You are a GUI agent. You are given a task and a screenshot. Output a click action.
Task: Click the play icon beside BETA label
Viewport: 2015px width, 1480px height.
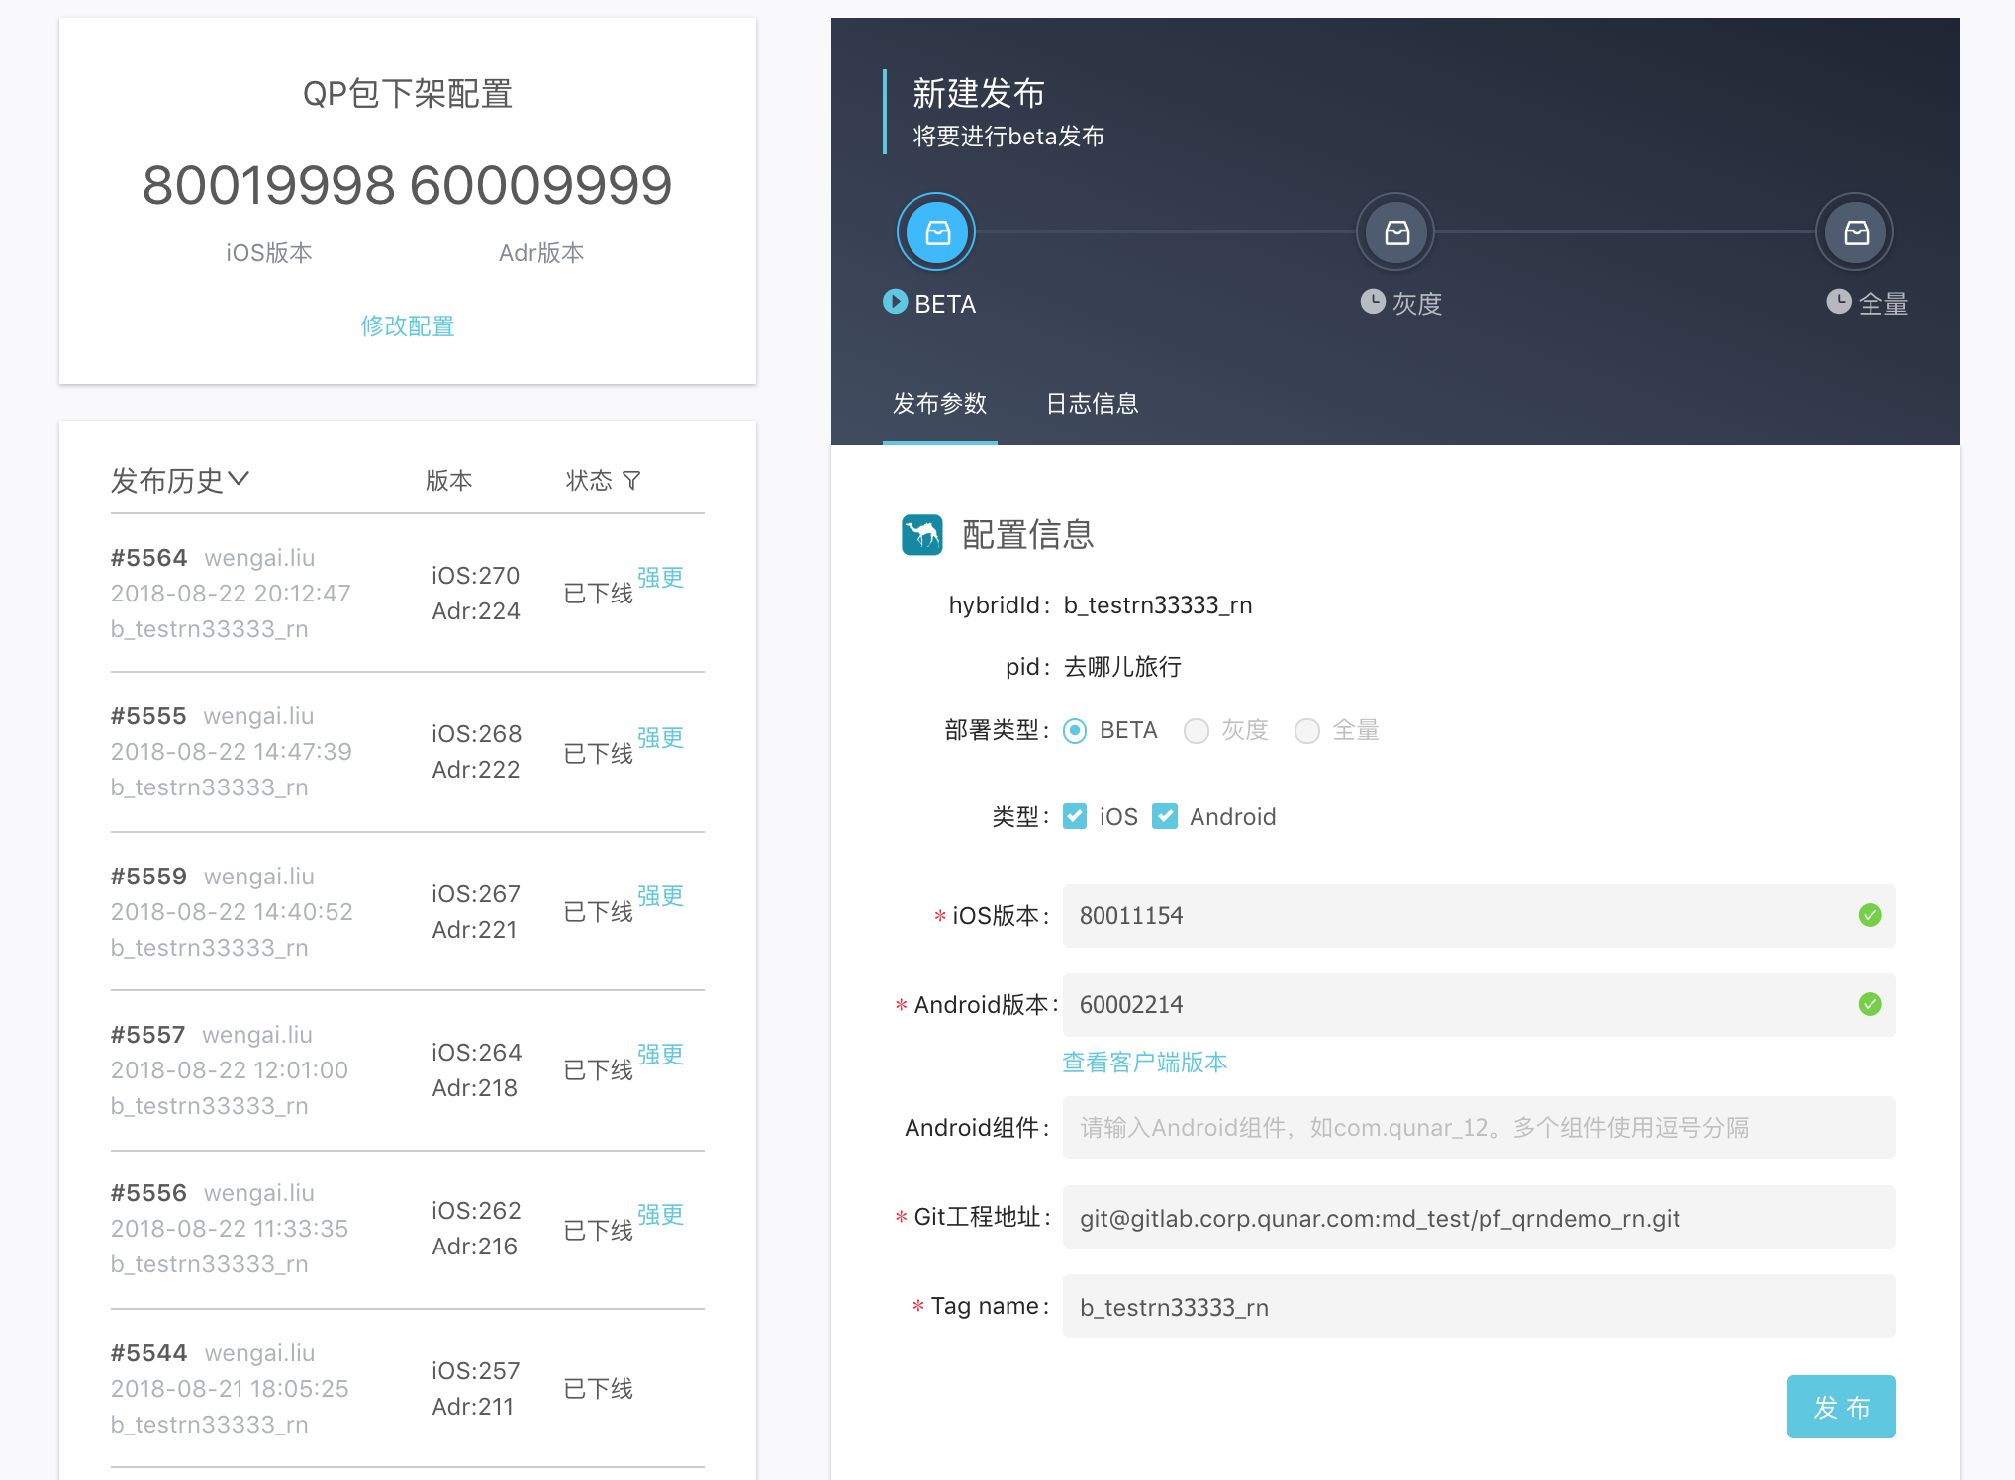click(x=895, y=302)
